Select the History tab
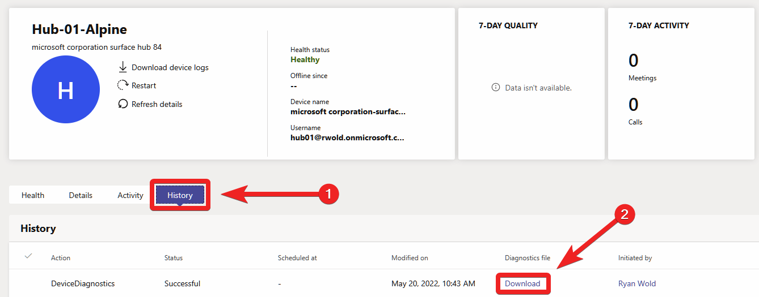This screenshot has height=297, width=759. pos(180,195)
